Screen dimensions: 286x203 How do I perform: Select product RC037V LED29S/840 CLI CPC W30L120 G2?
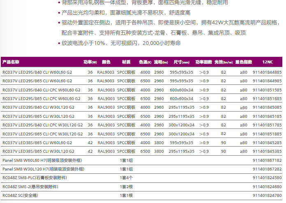click(x=42, y=125)
